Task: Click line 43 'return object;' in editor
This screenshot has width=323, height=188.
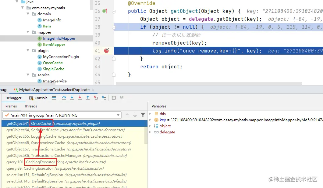Action: [161, 67]
